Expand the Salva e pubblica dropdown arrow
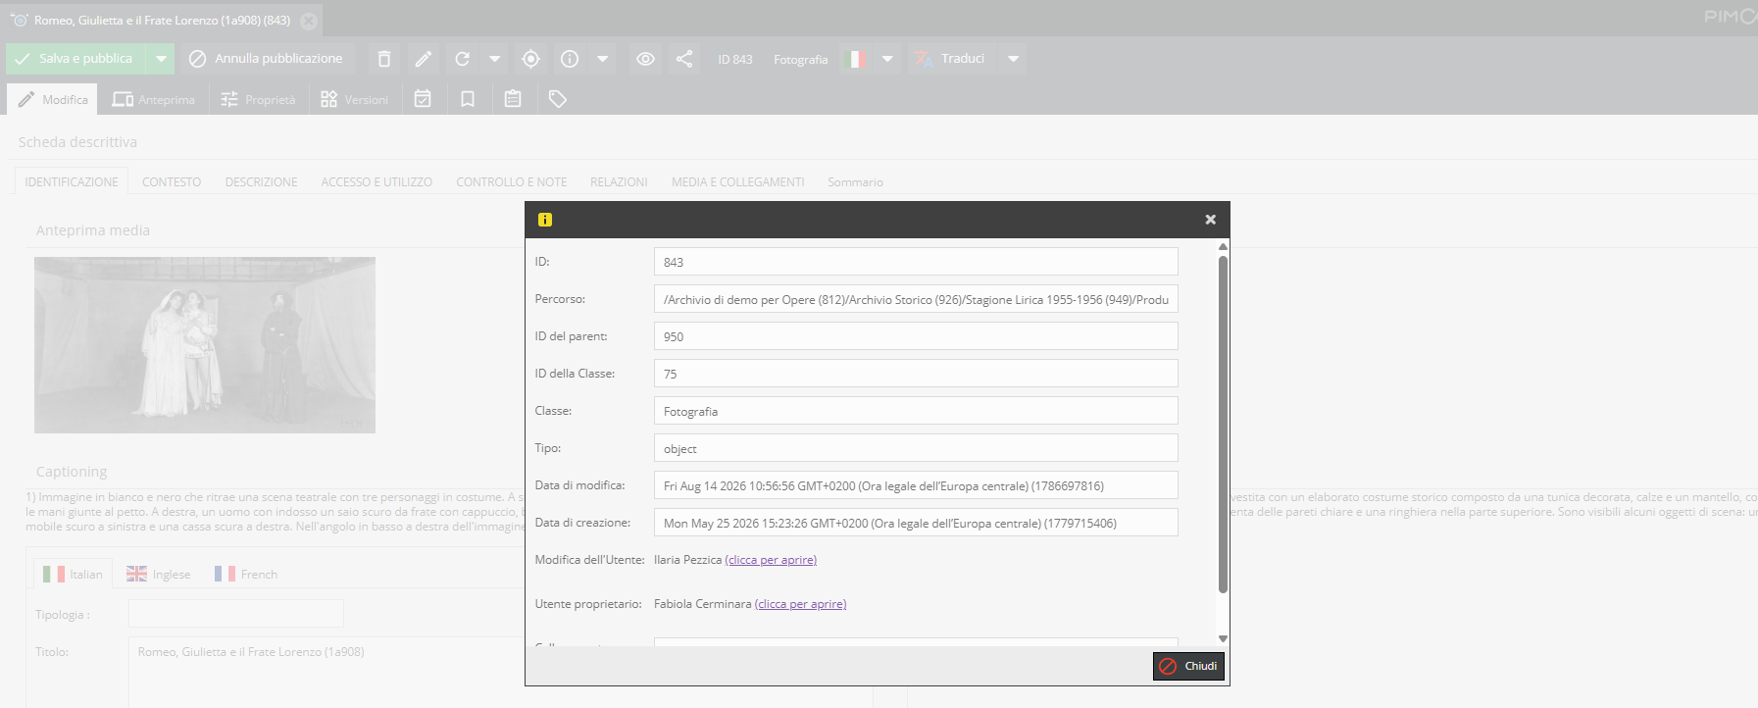 tap(161, 59)
